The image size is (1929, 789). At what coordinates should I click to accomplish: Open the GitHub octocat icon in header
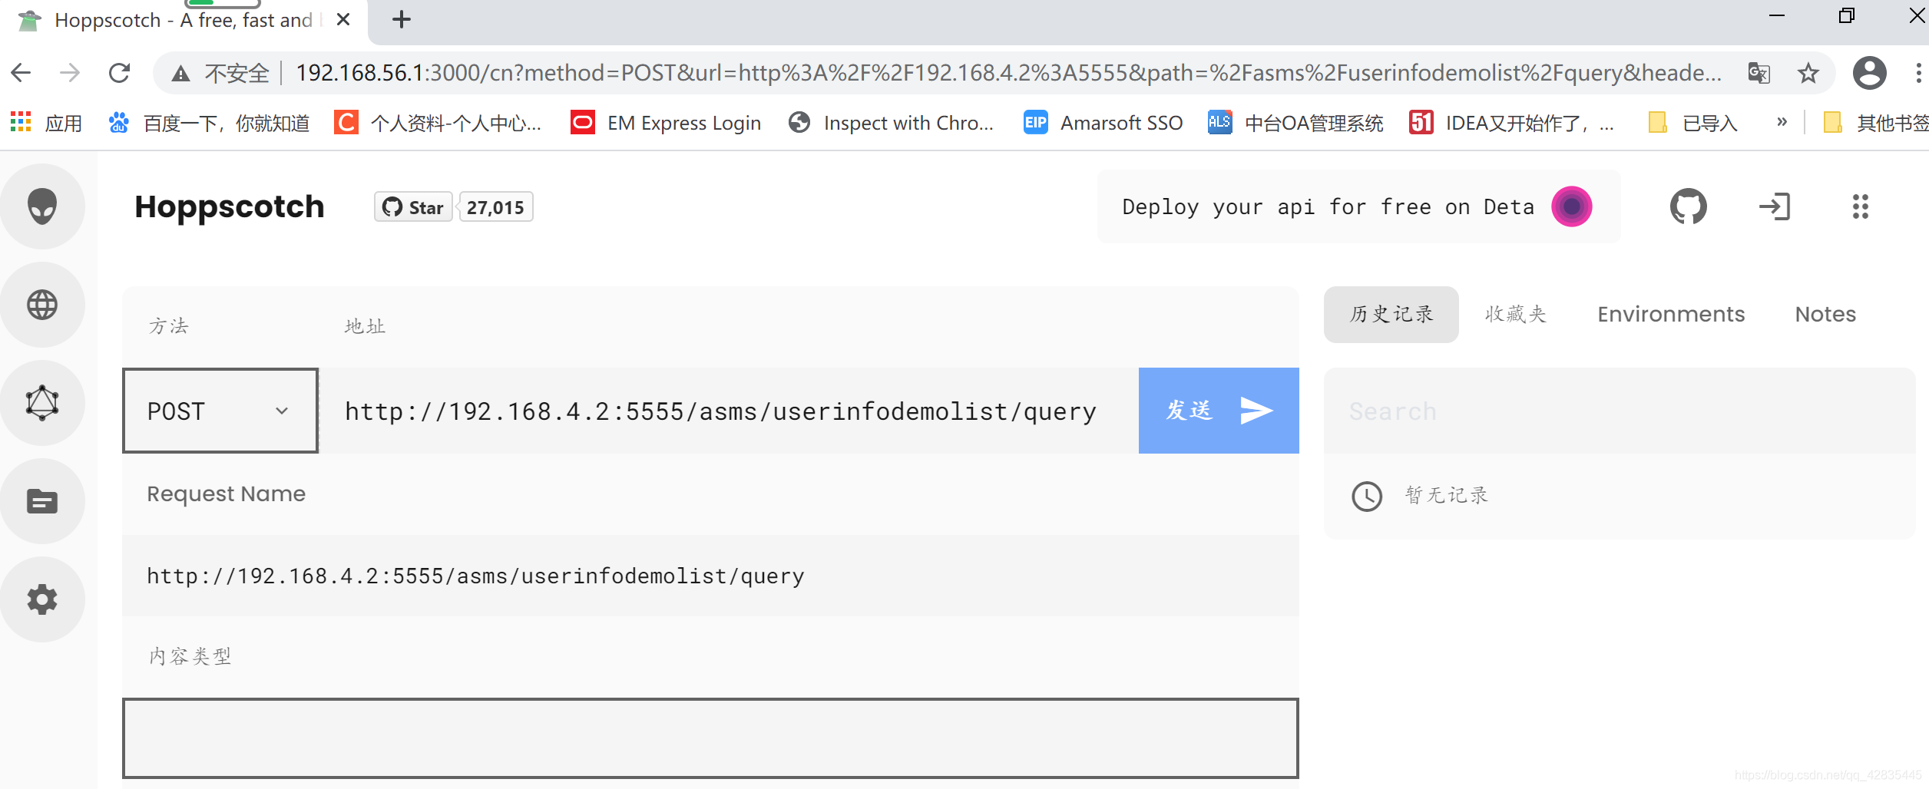[x=1688, y=206]
